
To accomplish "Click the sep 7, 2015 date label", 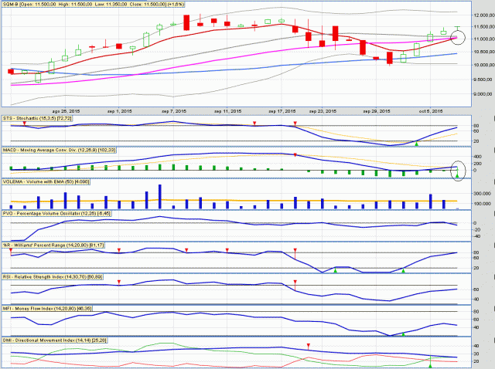I will pyautogui.click(x=174, y=111).
